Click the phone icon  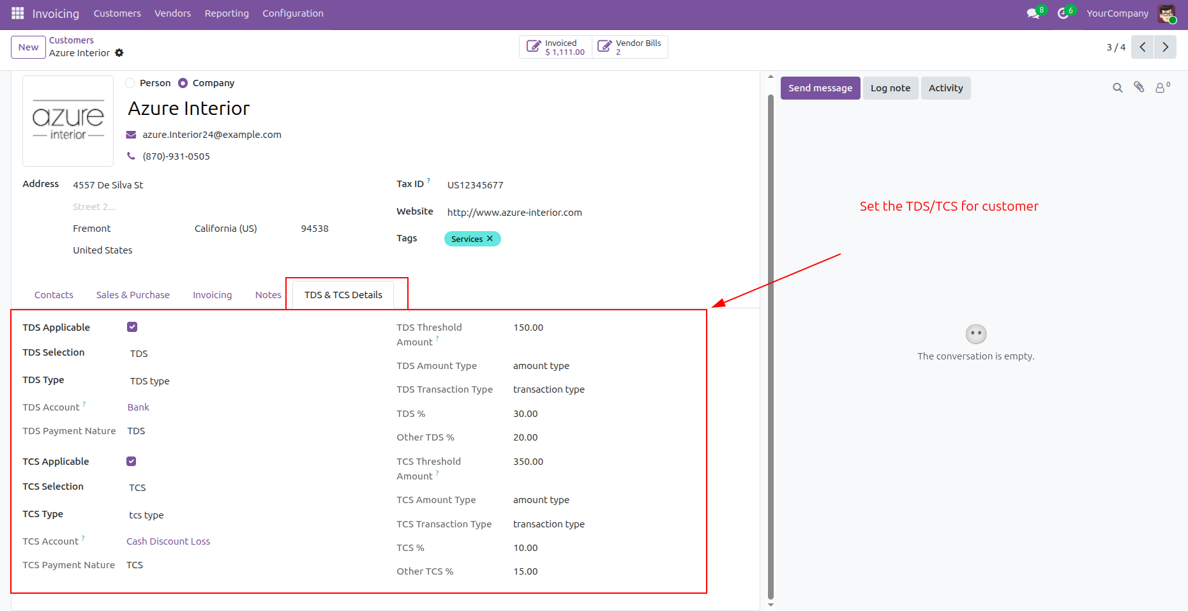[131, 156]
